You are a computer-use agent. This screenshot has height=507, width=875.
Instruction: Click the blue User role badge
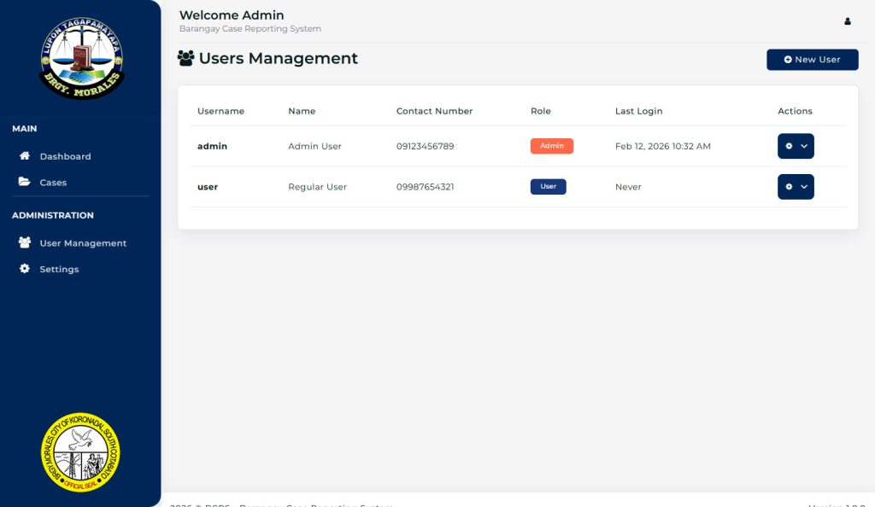pyautogui.click(x=548, y=187)
